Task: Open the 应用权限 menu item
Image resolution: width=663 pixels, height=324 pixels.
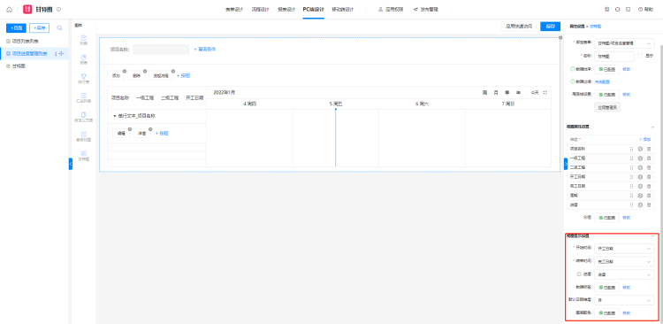Action: click(x=391, y=10)
